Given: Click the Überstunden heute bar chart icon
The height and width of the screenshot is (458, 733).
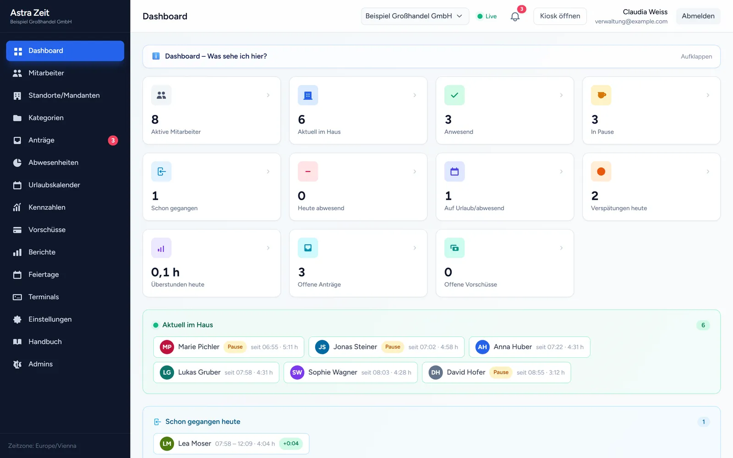Looking at the screenshot, I should click(x=161, y=248).
